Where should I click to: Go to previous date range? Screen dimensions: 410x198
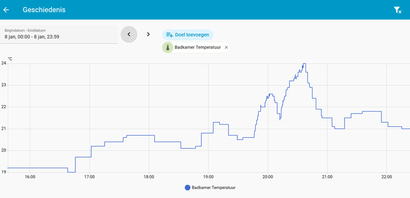point(129,34)
